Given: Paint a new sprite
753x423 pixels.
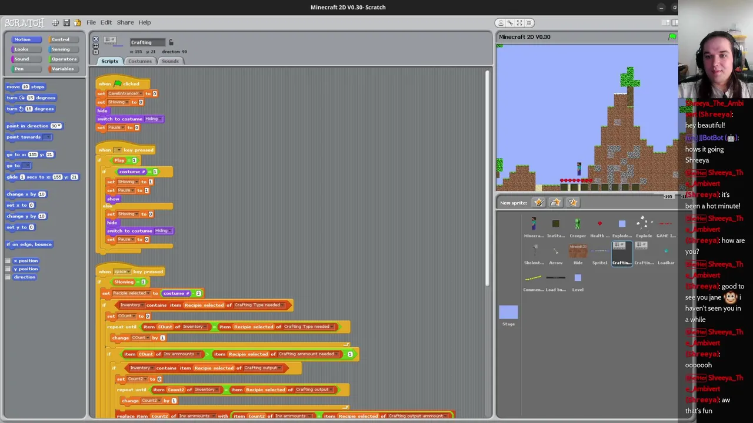Looking at the screenshot, I should click(x=538, y=203).
